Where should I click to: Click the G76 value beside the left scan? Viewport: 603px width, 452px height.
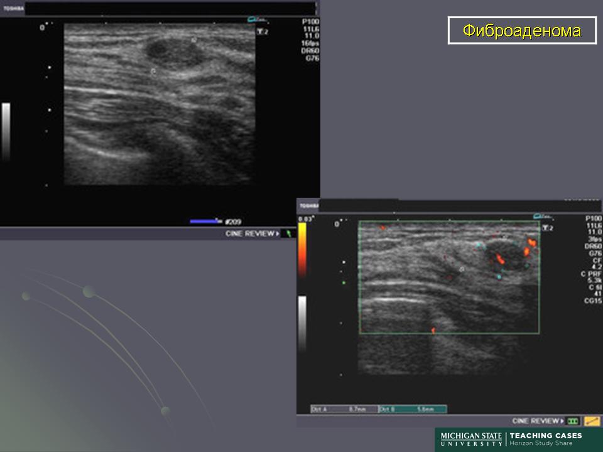(312, 58)
